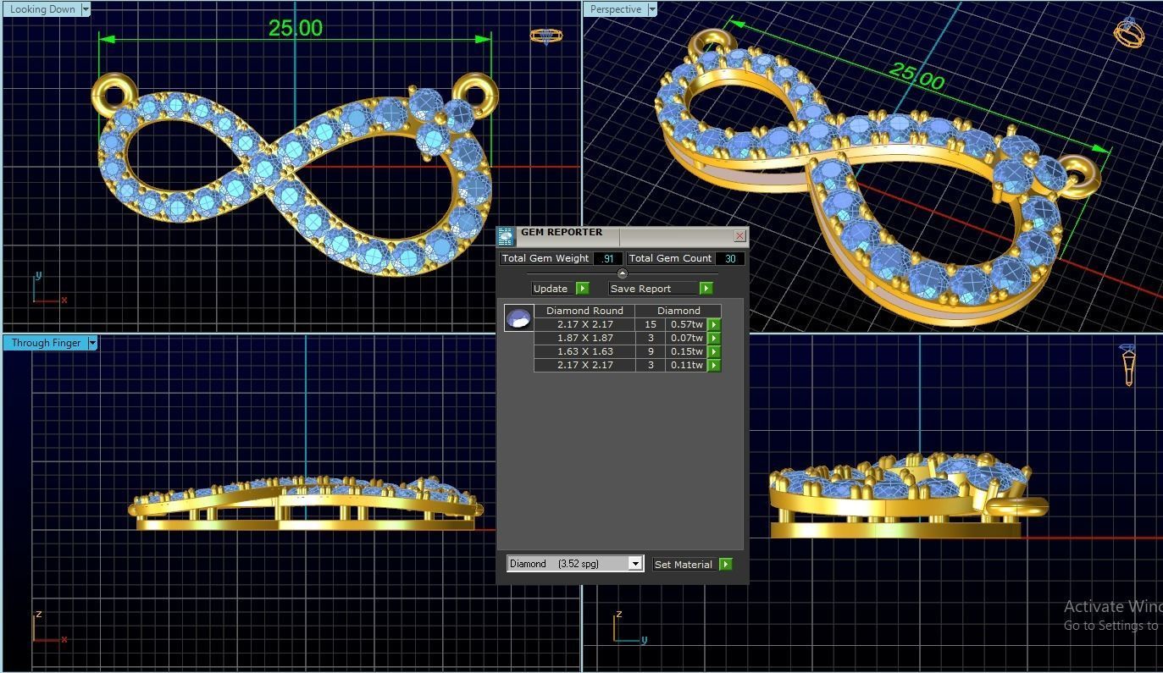Click the ZY axis indicator in the bottom-right viewport

(x=630, y=627)
